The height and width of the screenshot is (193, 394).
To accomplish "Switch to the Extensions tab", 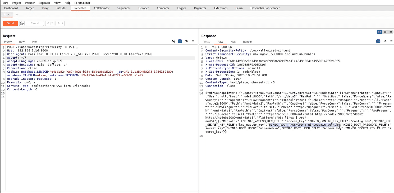I will click(x=221, y=8).
